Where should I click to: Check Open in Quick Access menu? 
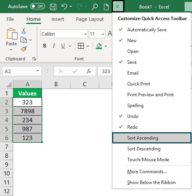[152, 51]
